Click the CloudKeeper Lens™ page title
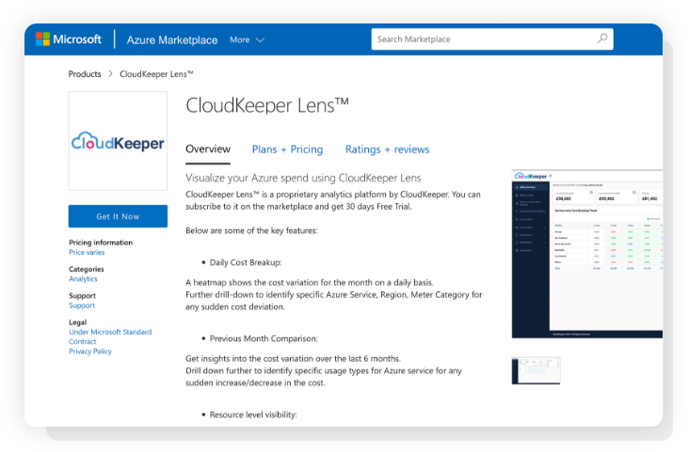 (267, 105)
